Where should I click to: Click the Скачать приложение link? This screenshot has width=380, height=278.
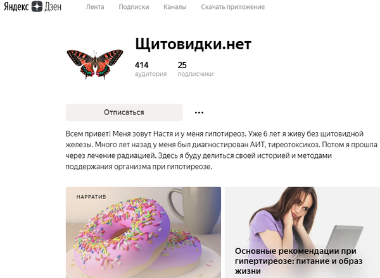pos(232,7)
